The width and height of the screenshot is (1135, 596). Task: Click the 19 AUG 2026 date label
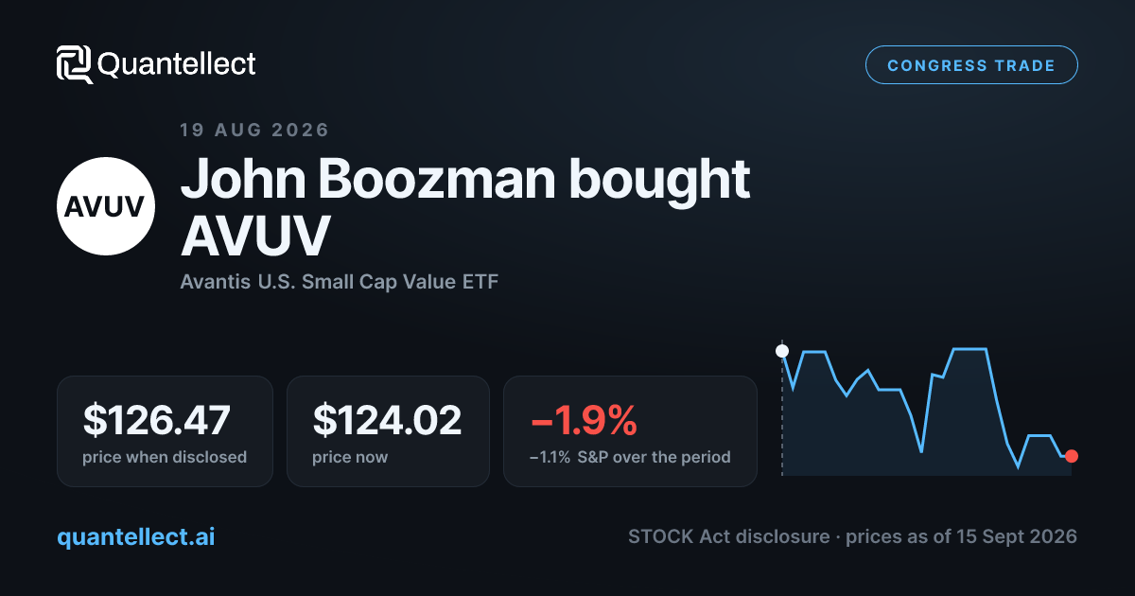pos(254,130)
